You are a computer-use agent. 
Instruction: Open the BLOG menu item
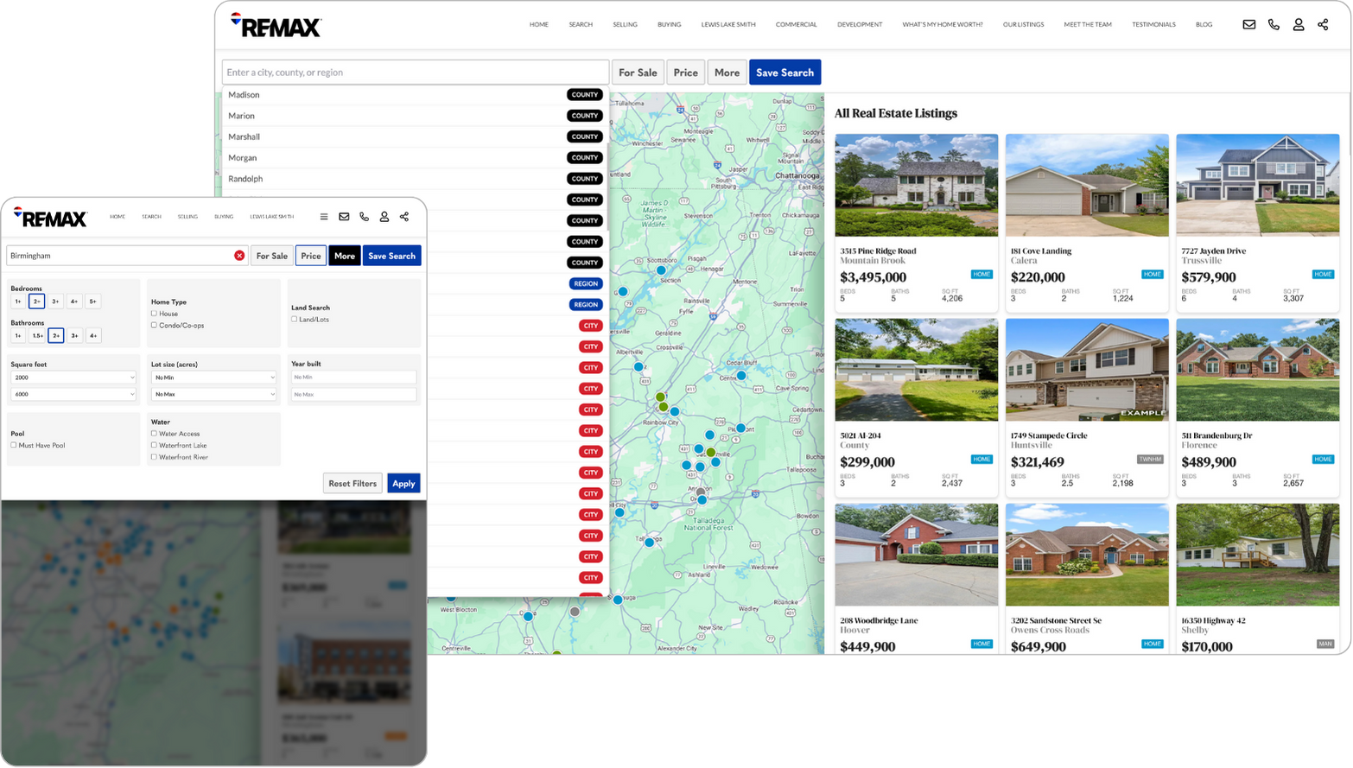[x=1204, y=25]
